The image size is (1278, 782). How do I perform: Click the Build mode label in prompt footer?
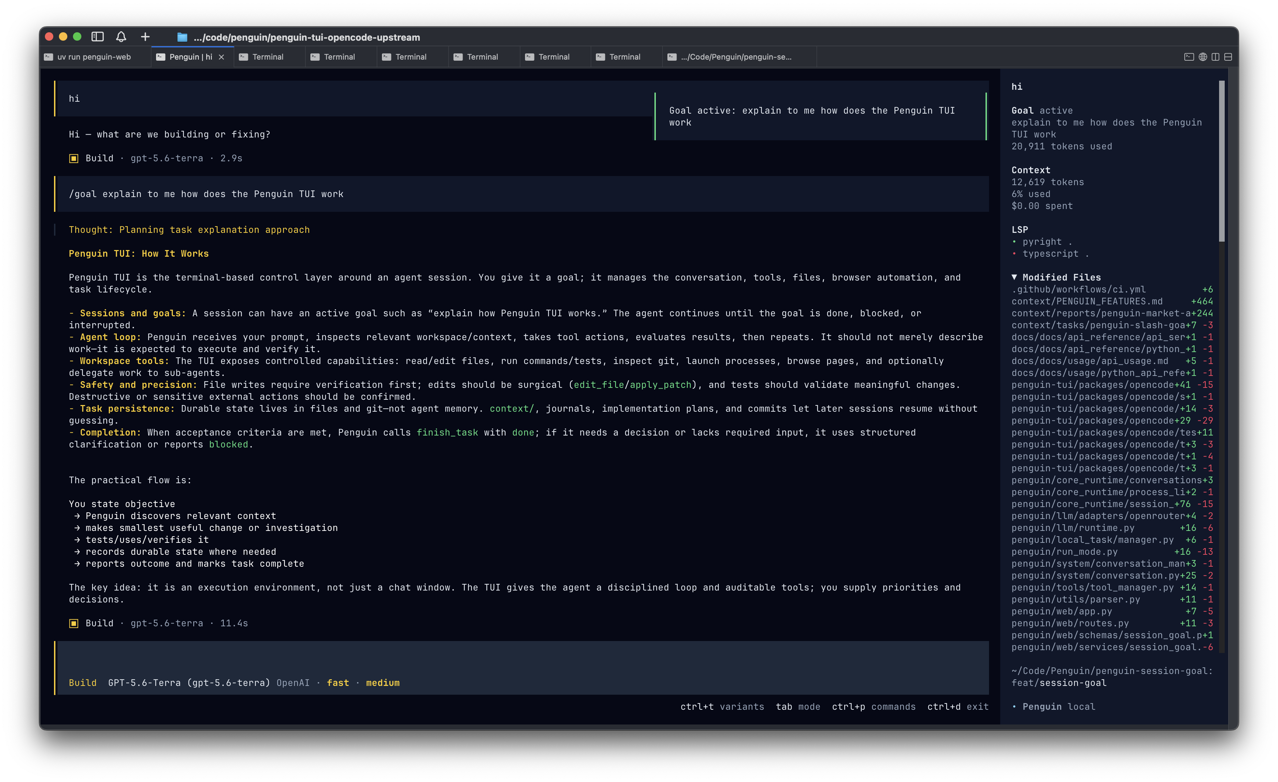point(82,683)
